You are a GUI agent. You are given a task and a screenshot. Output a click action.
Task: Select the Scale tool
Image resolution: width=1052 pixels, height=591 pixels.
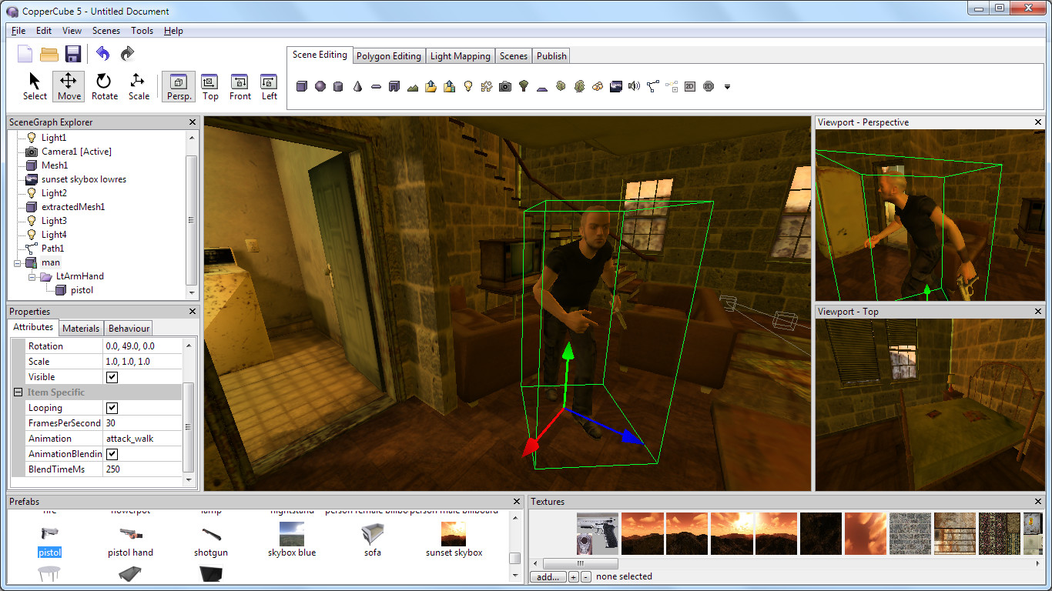(139, 86)
